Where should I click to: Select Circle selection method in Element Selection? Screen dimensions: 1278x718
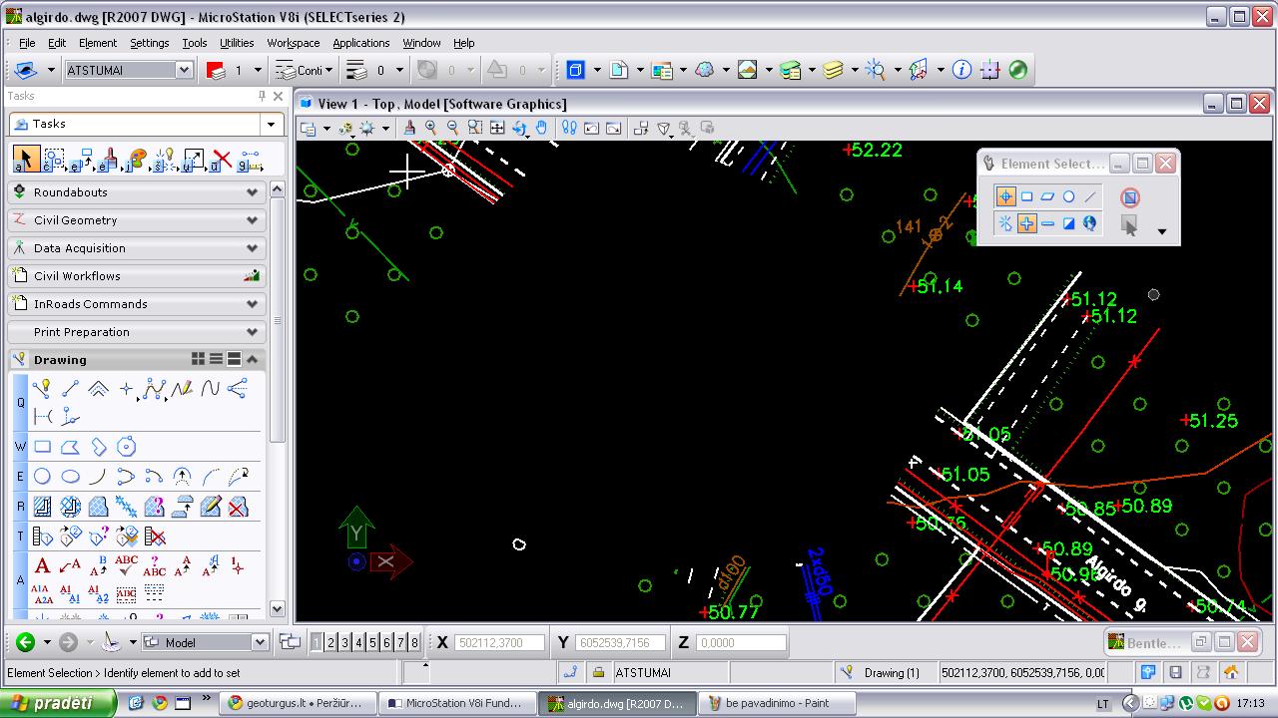pyautogui.click(x=1068, y=196)
